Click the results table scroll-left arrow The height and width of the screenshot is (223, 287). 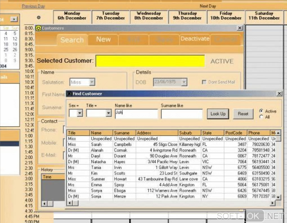[x=70, y=203]
